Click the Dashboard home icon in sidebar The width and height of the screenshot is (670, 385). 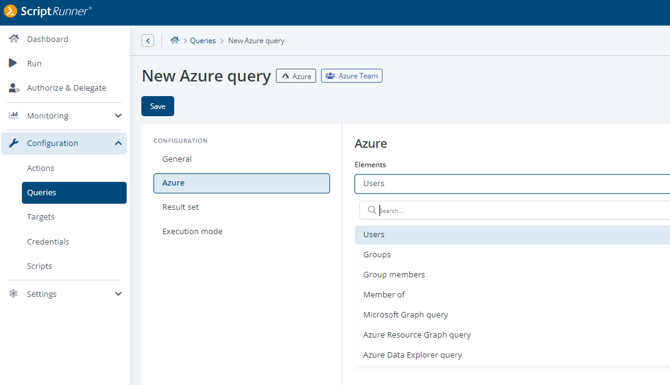coord(13,39)
